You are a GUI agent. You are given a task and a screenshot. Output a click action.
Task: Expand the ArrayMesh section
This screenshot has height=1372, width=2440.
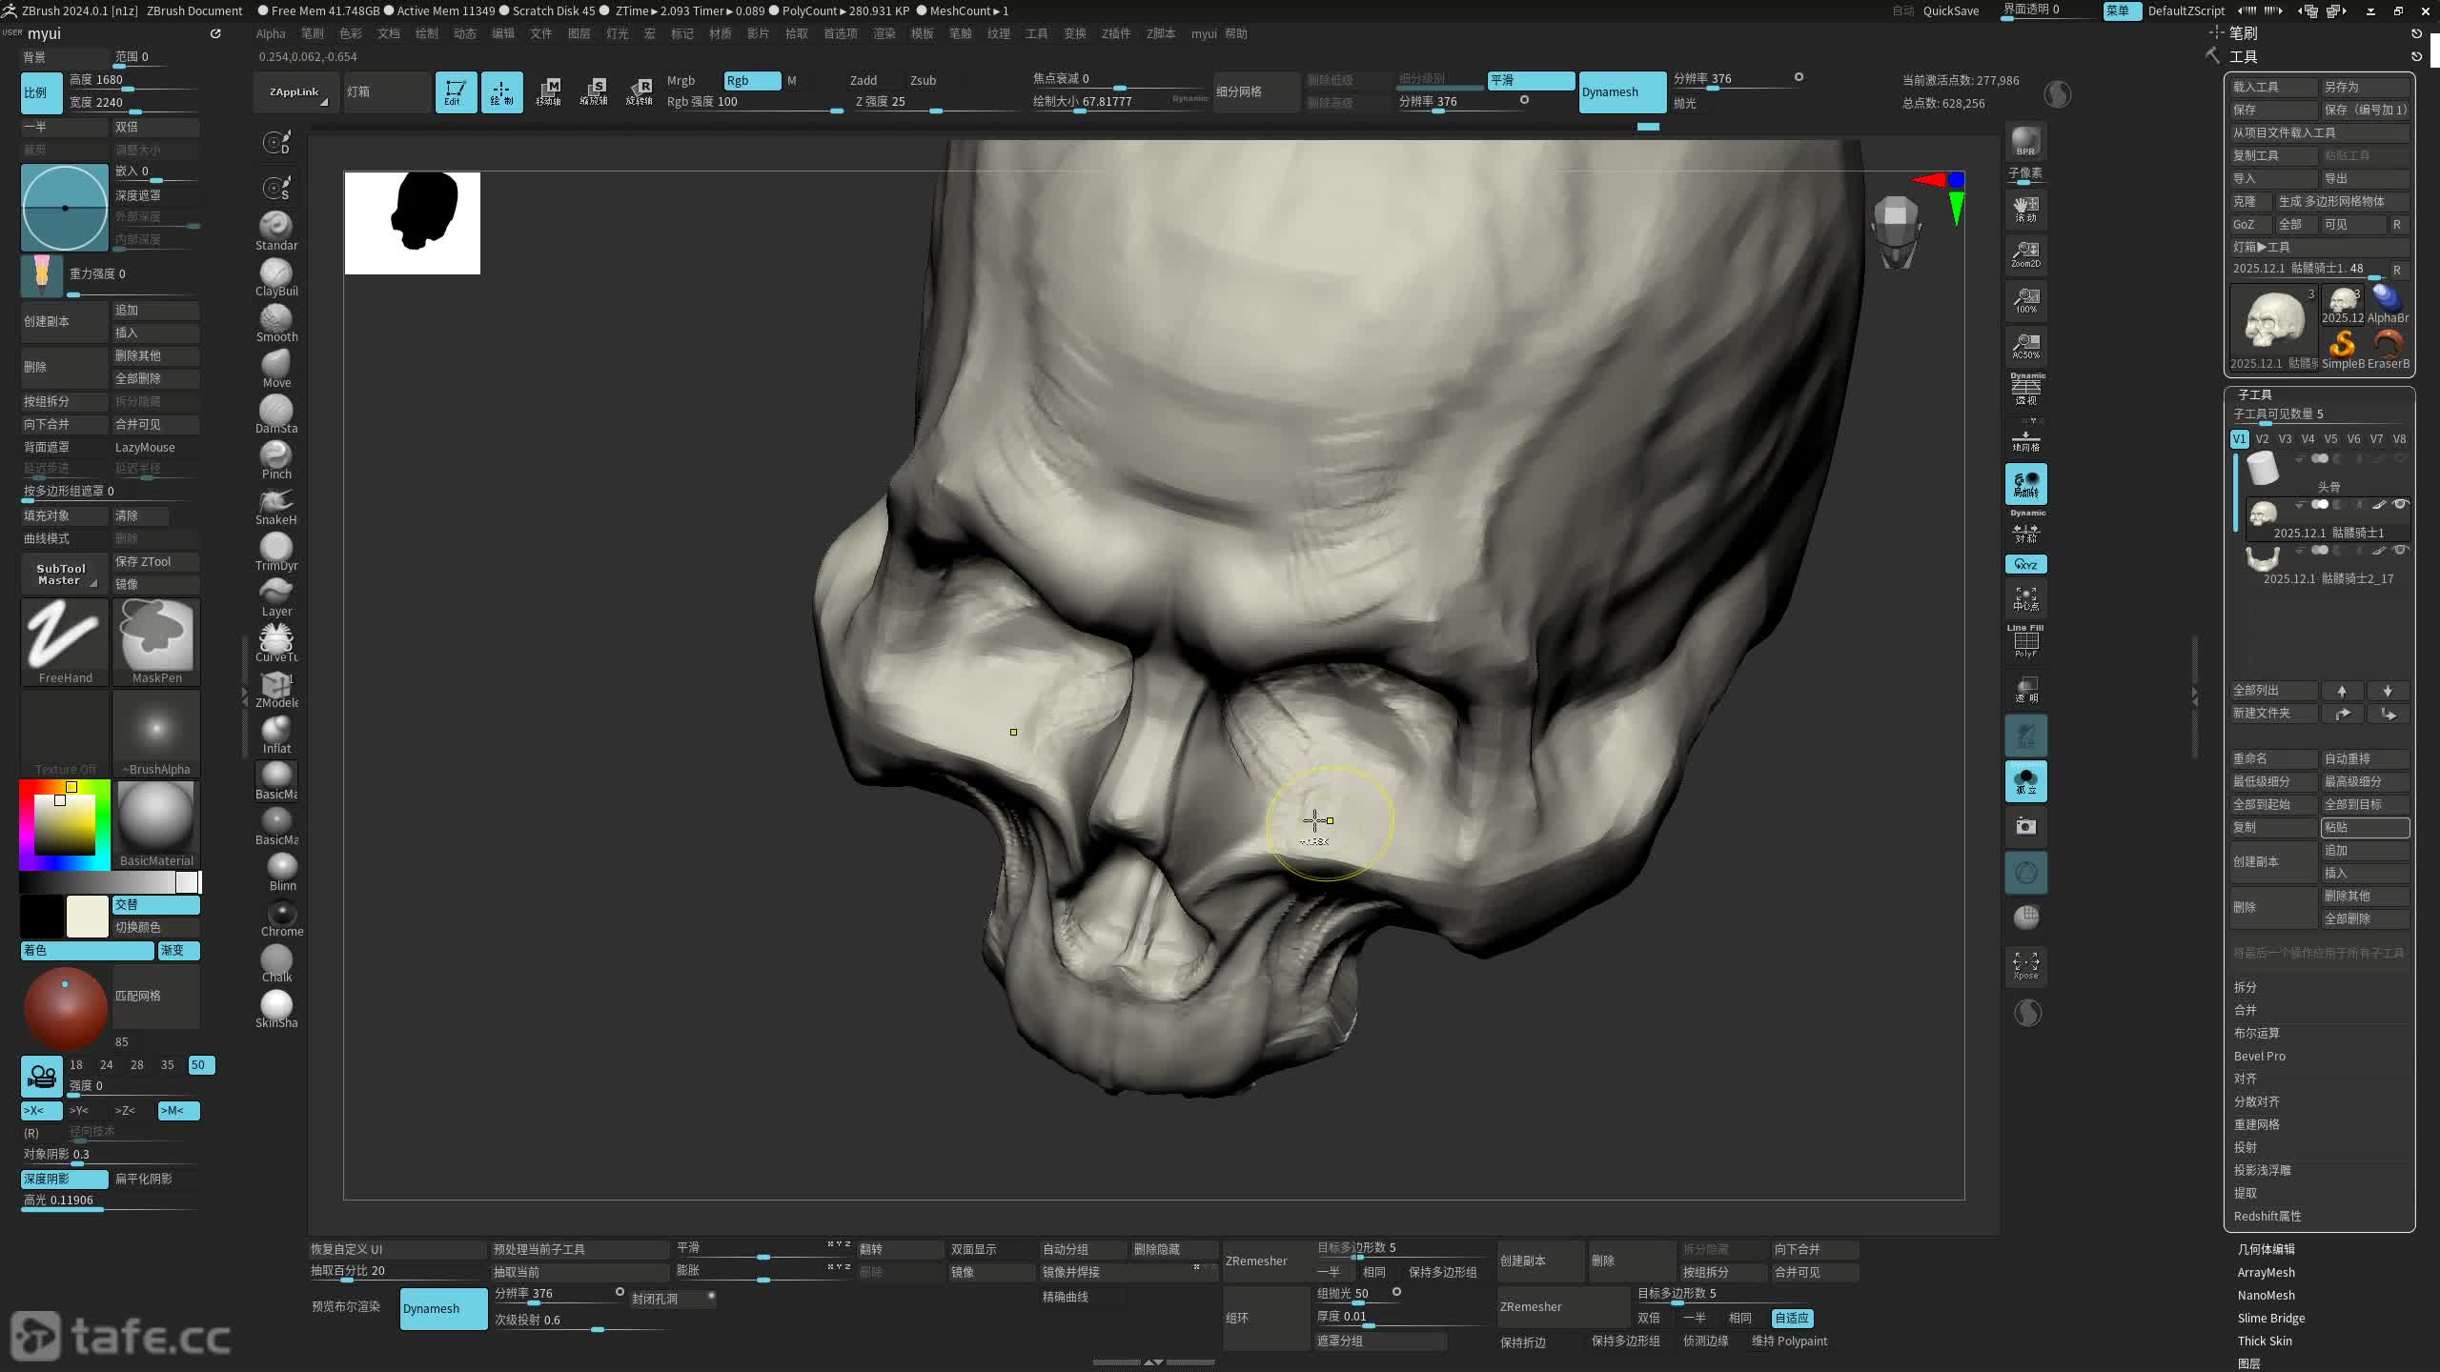point(2266,1272)
